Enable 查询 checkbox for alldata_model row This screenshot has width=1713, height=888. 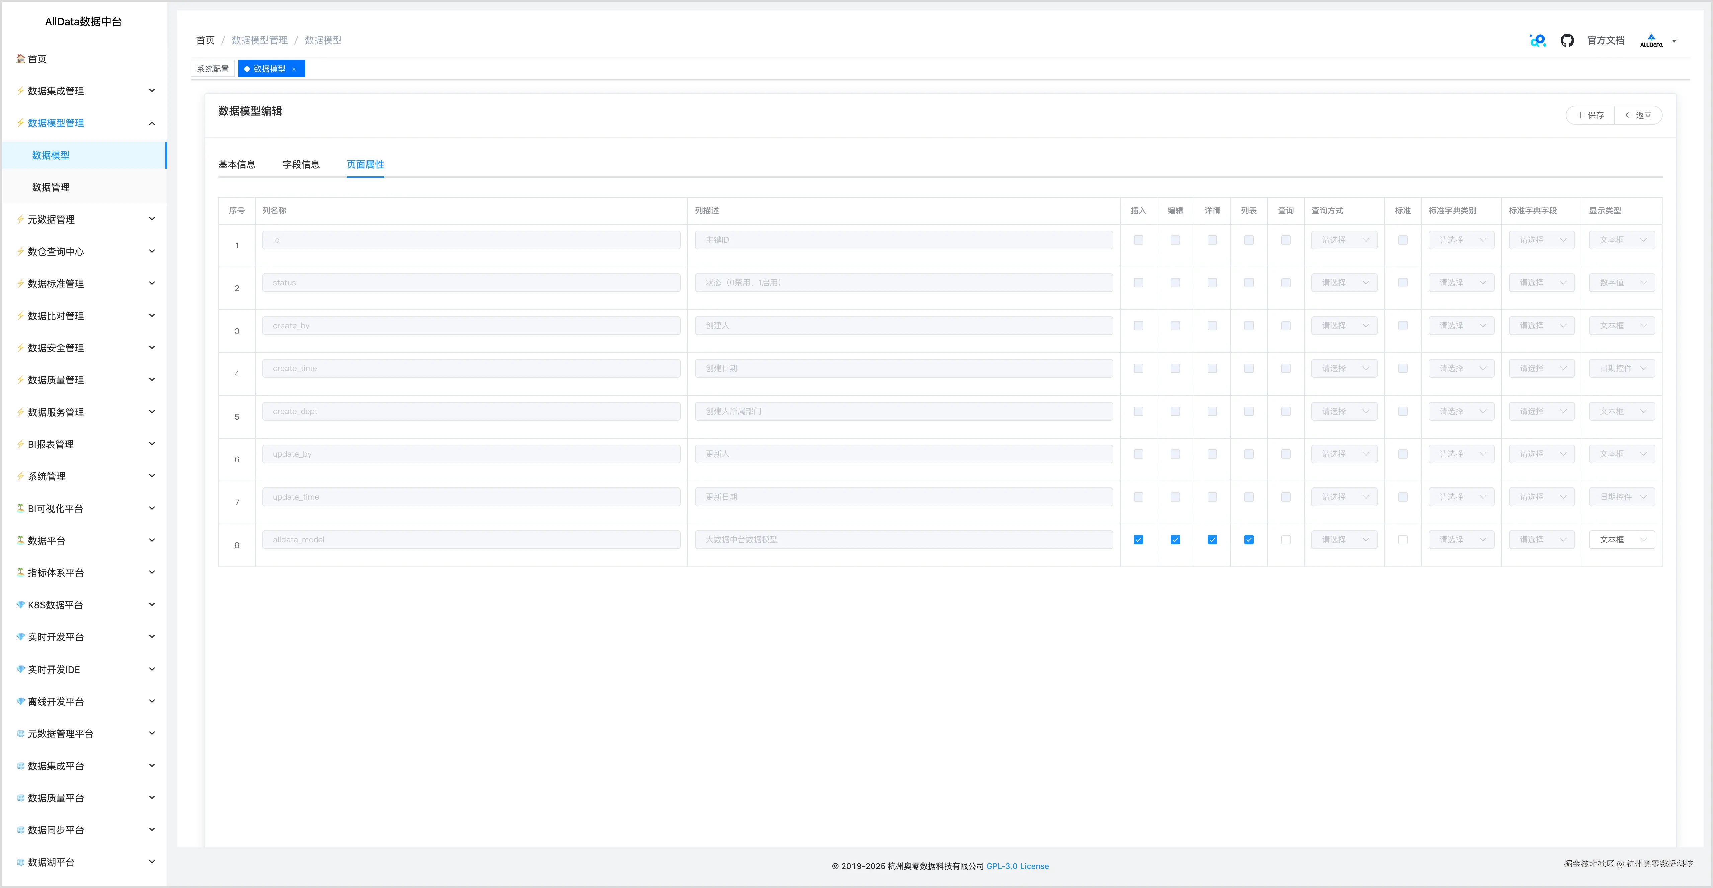click(x=1285, y=540)
